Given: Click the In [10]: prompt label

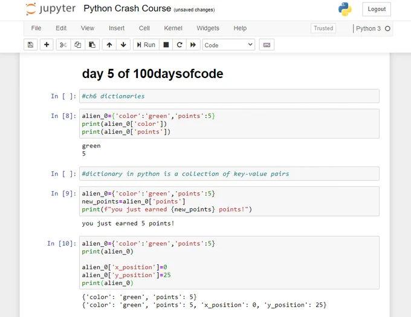Looking at the screenshot, I should point(62,244).
